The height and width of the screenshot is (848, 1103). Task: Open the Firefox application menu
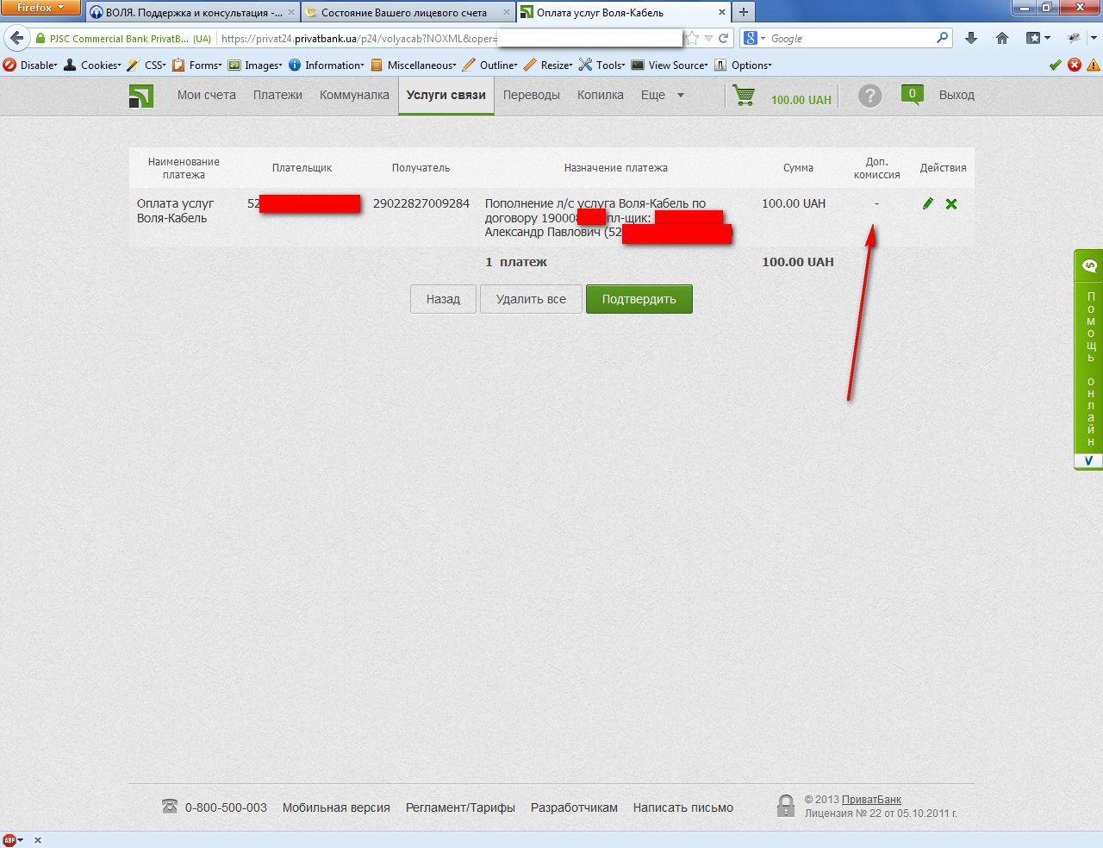pyautogui.click(x=41, y=8)
